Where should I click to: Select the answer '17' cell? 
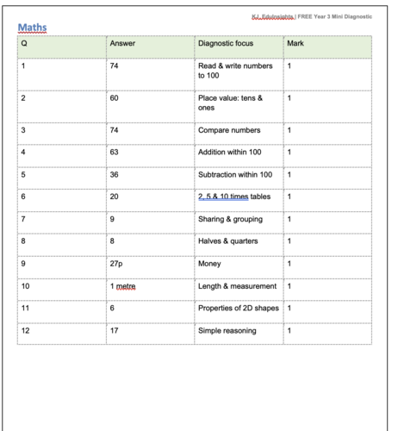click(x=151, y=334)
